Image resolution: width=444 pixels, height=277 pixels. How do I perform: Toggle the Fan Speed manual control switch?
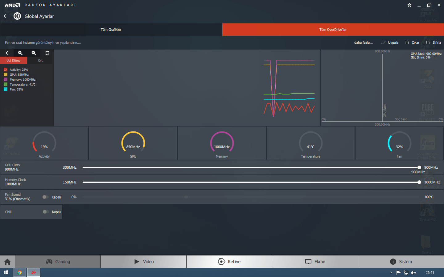pos(46,197)
